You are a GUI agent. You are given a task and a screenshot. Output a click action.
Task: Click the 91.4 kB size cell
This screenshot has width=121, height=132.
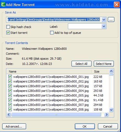(98, 100)
